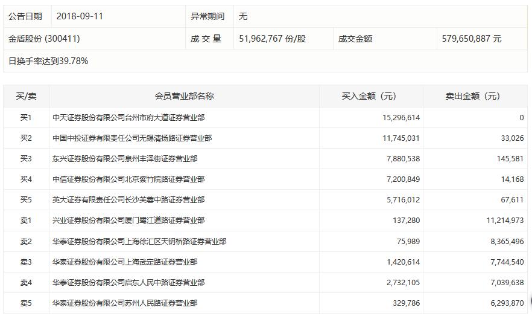The image size is (532, 319).
Task: Select the 卖1 row label
Action: [26, 221]
